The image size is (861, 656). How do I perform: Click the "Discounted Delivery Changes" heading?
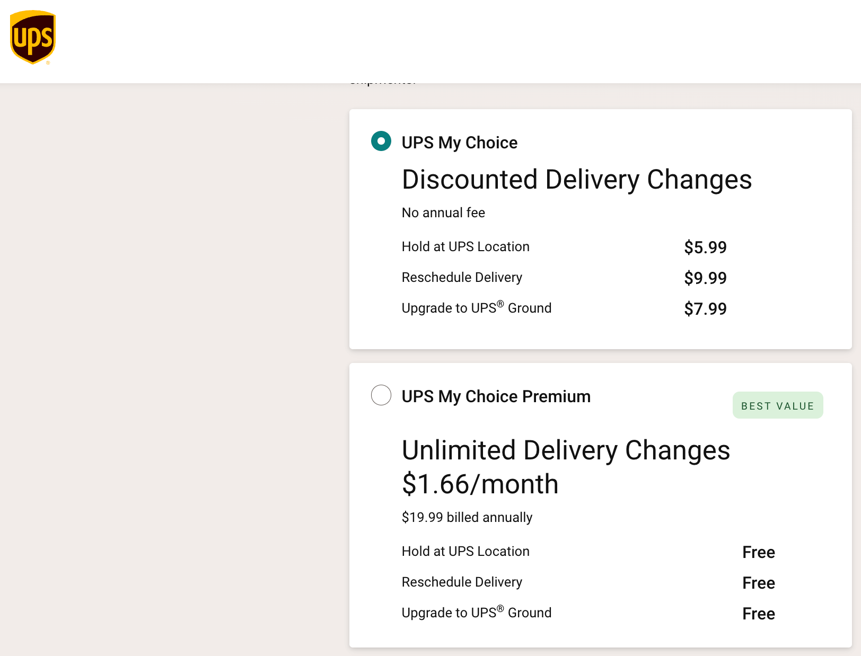pyautogui.click(x=576, y=179)
